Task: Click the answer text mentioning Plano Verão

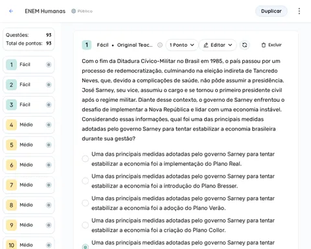Action: click(183, 203)
